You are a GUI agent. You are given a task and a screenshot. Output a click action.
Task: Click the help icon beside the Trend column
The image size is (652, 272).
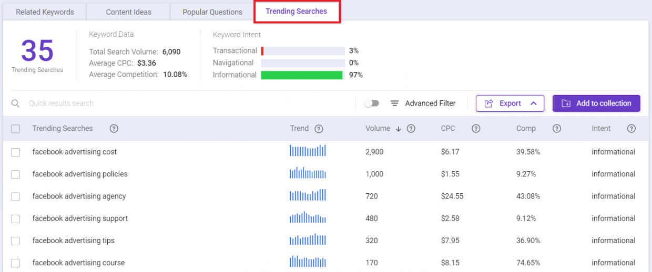[x=319, y=129]
